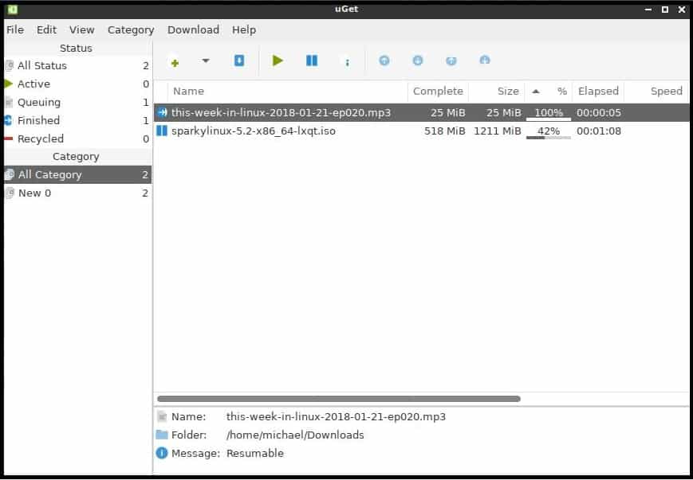The height and width of the screenshot is (480, 693).
Task: Open the Edit menu
Action: point(46,30)
